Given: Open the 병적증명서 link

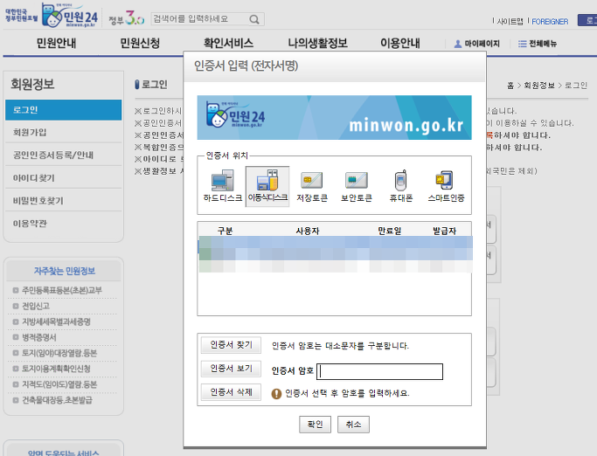Looking at the screenshot, I should tap(38, 337).
